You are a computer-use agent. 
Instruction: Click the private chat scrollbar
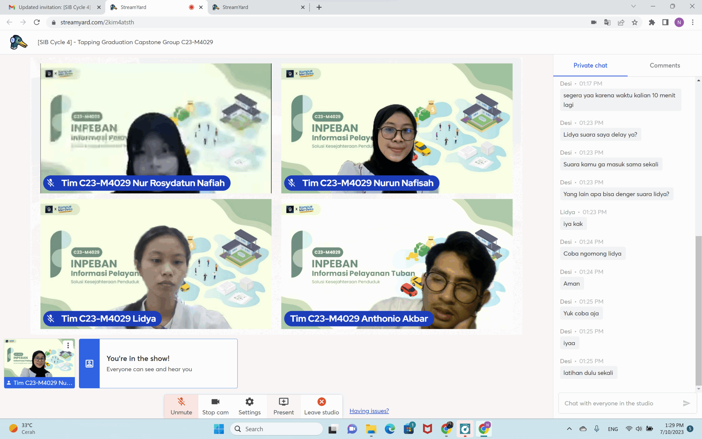(698, 311)
